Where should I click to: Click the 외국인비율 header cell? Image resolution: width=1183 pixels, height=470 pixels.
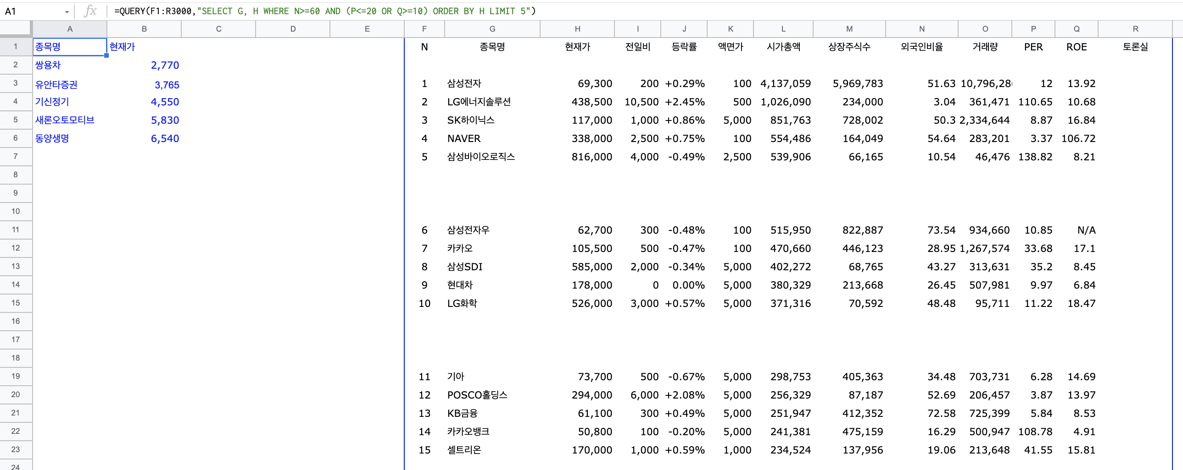click(x=922, y=47)
